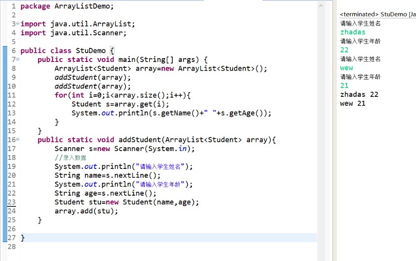Click the 'array=new ArrayList<Student>()' line
The image size is (416, 261).
pos(161,68)
